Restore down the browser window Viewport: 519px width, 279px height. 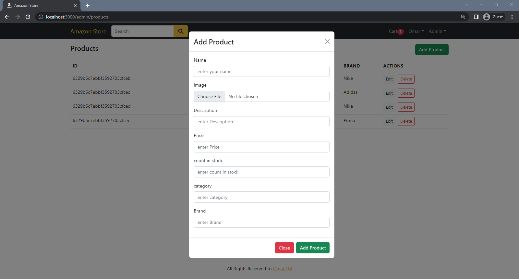tap(497, 5)
